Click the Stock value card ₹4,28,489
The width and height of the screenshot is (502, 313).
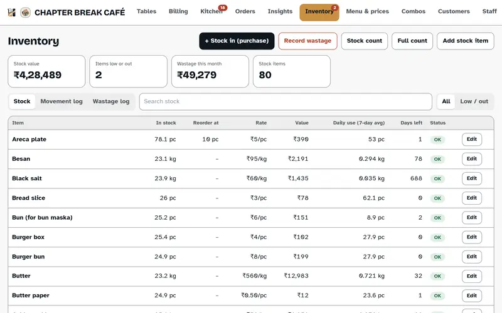(46, 71)
